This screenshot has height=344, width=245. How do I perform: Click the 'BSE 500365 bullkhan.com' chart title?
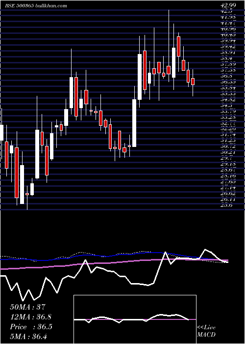pos(36,6)
